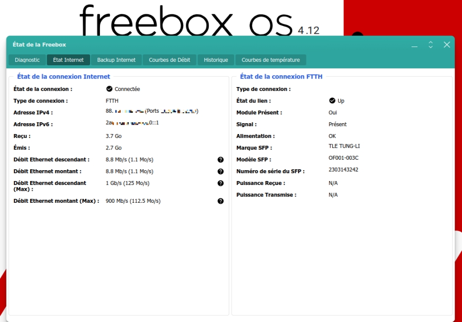Select the État Internet tab
This screenshot has width=462, height=322.
(68, 60)
